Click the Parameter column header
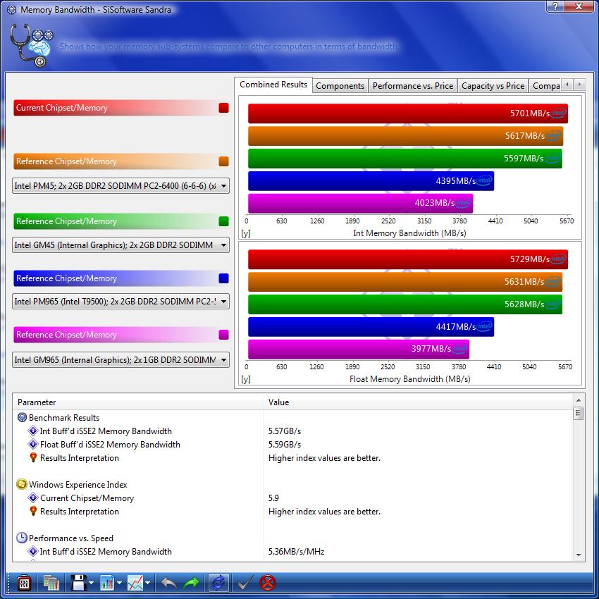The image size is (599, 599). pos(138,402)
